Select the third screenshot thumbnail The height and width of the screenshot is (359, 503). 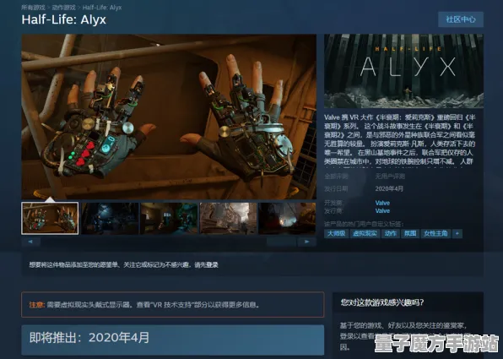coord(169,218)
